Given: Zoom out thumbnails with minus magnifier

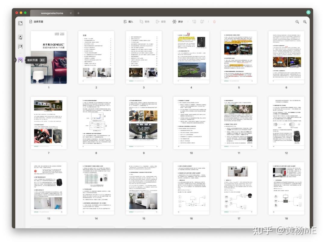Looking at the screenshot, I should [297, 22].
